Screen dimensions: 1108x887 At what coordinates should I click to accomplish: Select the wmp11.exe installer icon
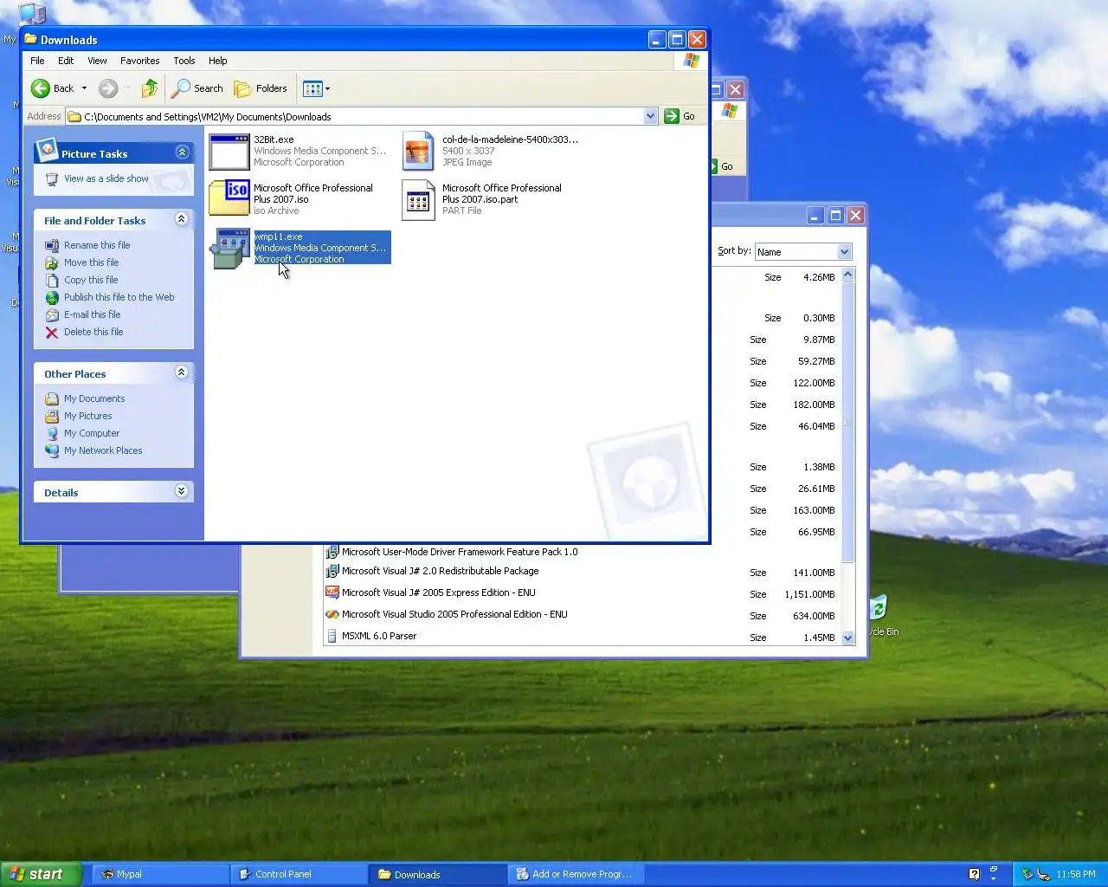[x=229, y=249]
